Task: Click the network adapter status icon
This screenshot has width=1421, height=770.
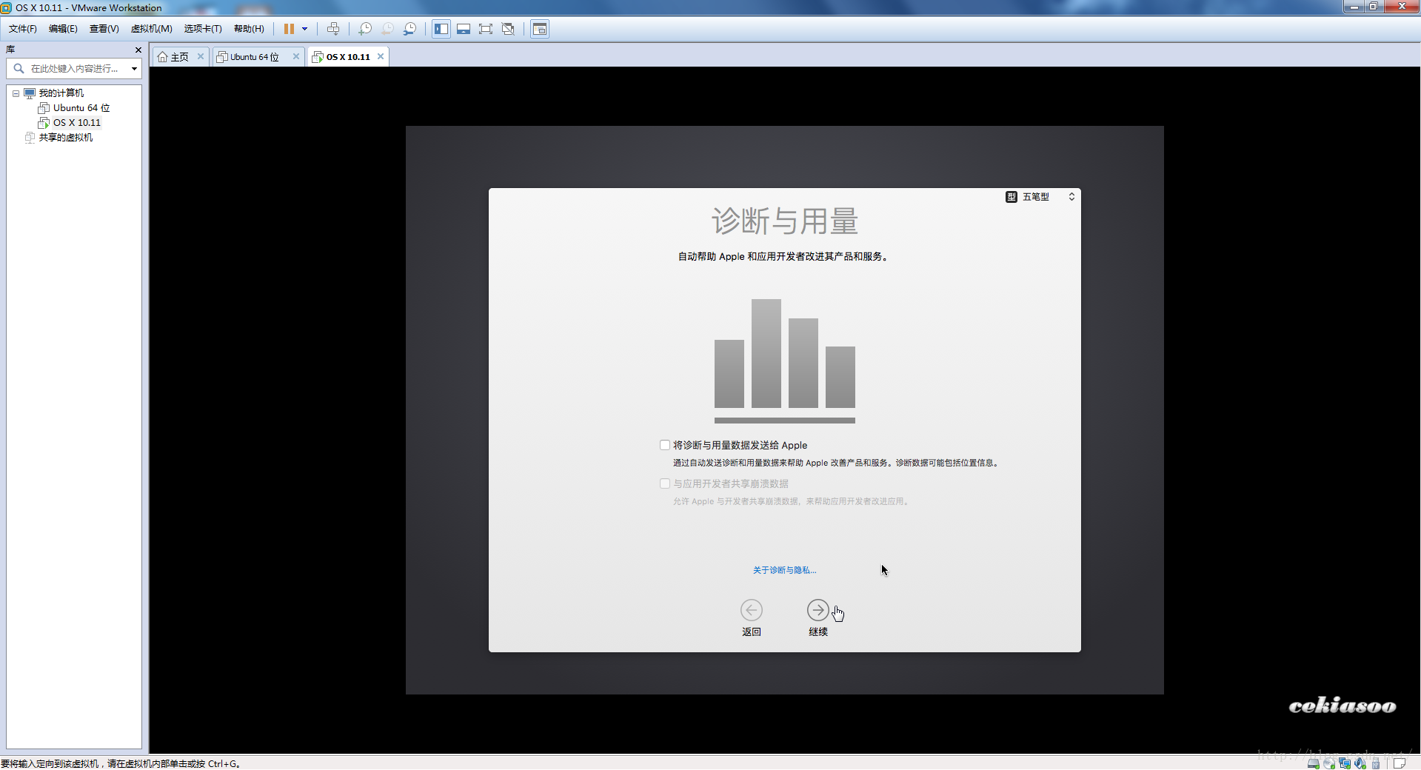Action: coord(1345,763)
